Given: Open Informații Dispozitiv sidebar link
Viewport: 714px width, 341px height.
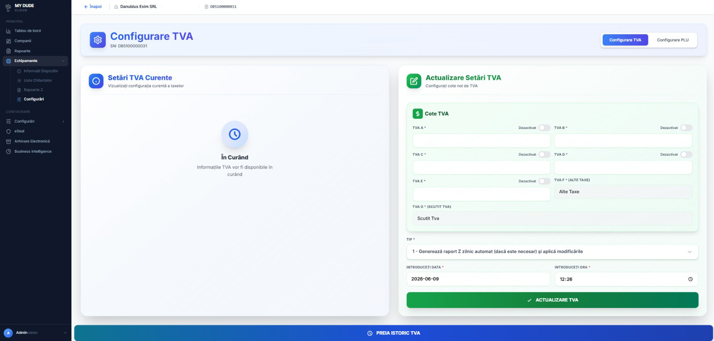Looking at the screenshot, I should (40, 71).
